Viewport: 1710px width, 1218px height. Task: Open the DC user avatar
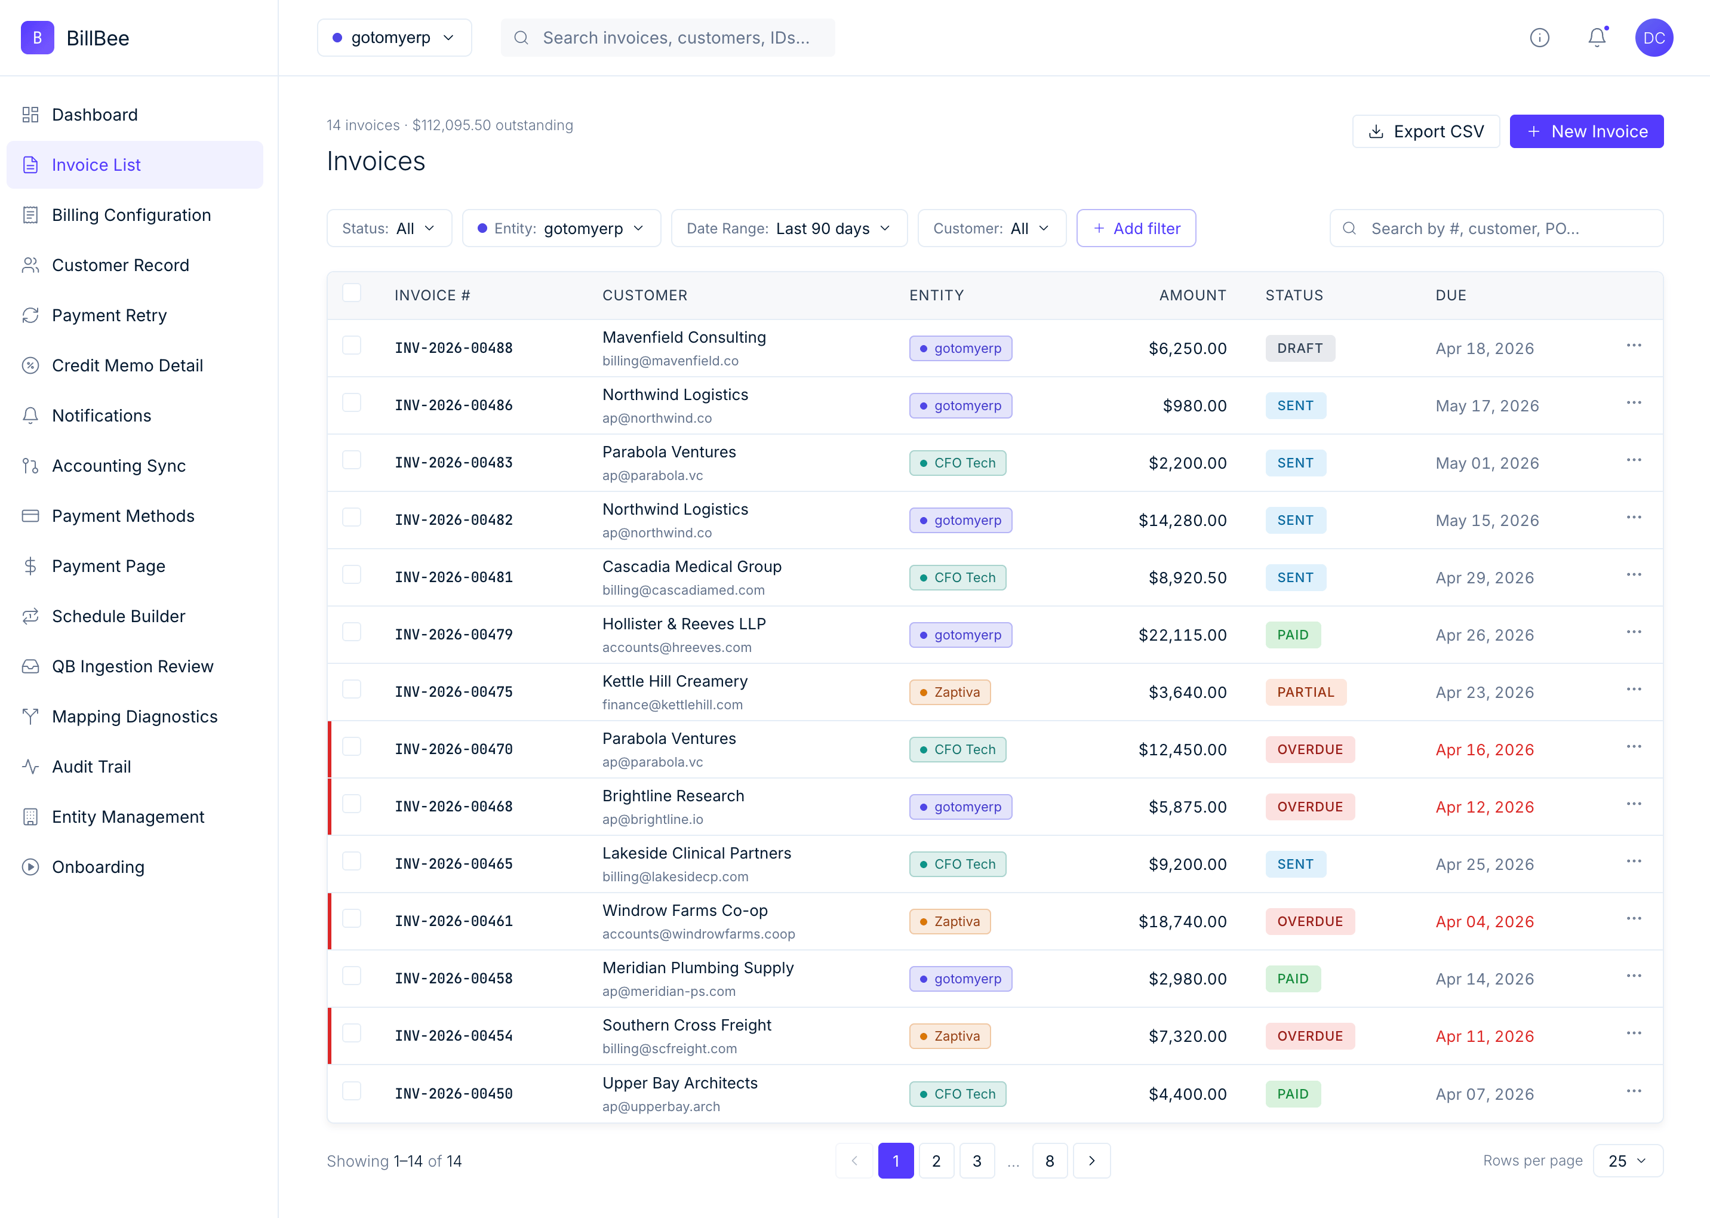[1654, 38]
